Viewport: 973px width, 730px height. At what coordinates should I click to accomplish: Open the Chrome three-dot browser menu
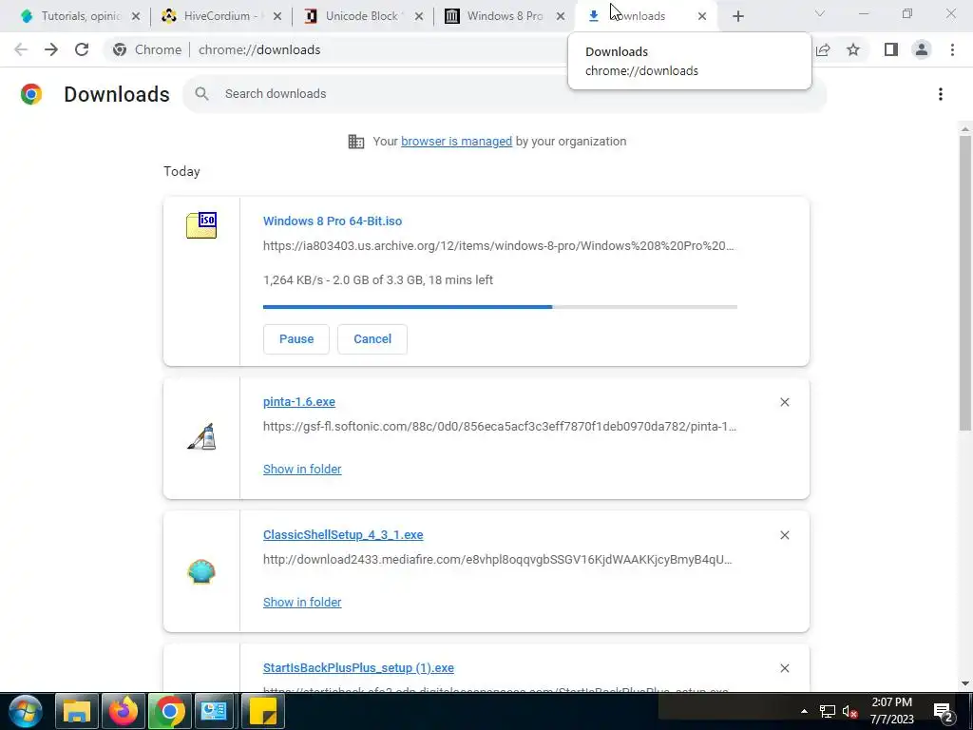coord(952,49)
